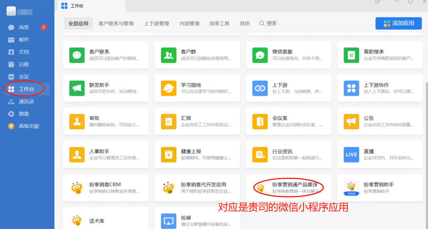
Task: Open the 微盘 drive icon in sidebar
Action: [11, 114]
